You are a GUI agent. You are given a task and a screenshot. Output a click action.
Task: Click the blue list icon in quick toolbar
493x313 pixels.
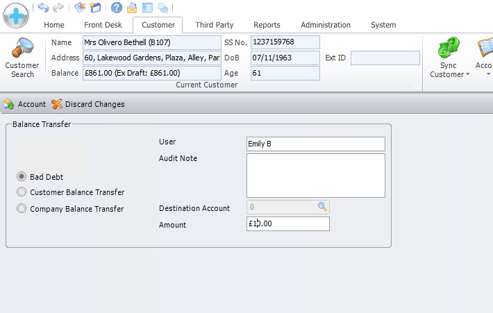(x=147, y=8)
